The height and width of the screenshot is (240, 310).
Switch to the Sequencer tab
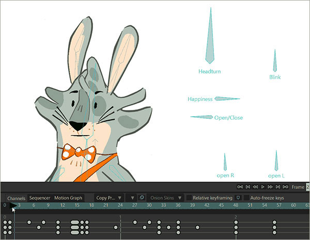(x=40, y=198)
